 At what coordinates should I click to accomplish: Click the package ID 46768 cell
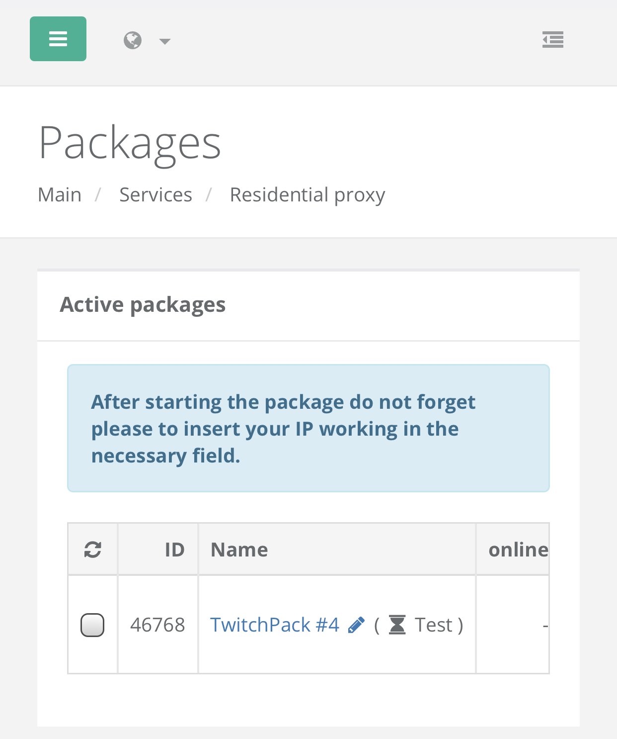point(157,625)
